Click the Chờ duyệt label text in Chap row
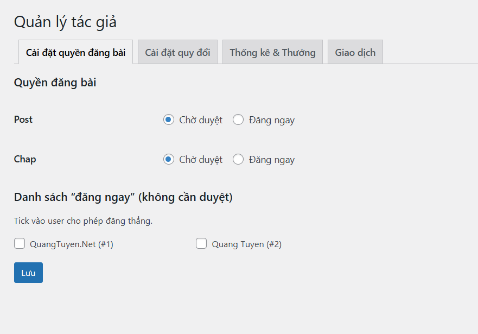 click(201, 160)
